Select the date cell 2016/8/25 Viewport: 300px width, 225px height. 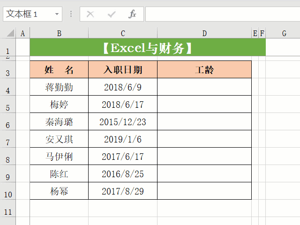[x=123, y=174]
